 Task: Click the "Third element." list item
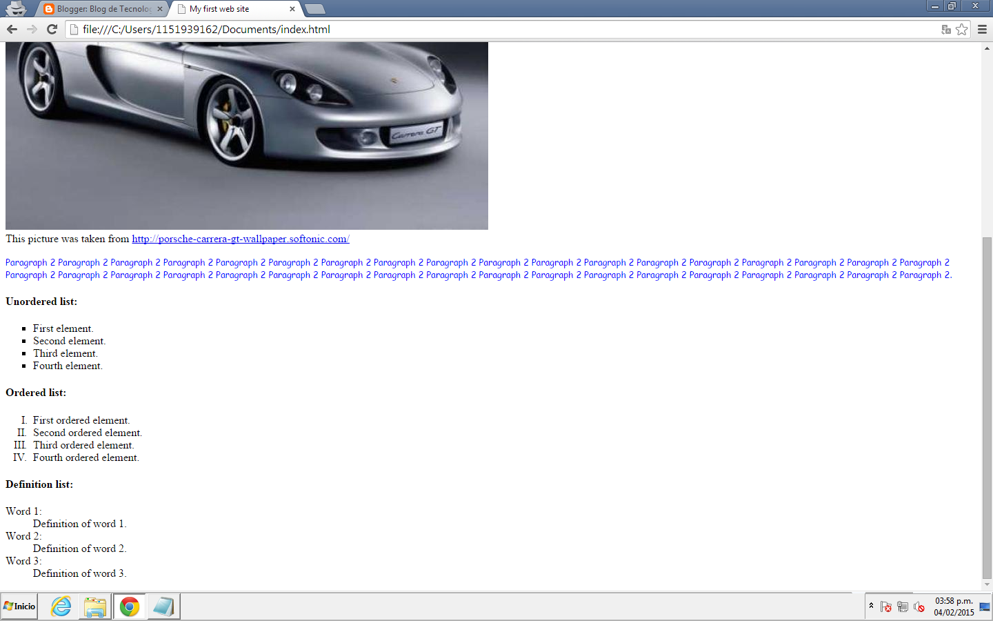coord(66,353)
